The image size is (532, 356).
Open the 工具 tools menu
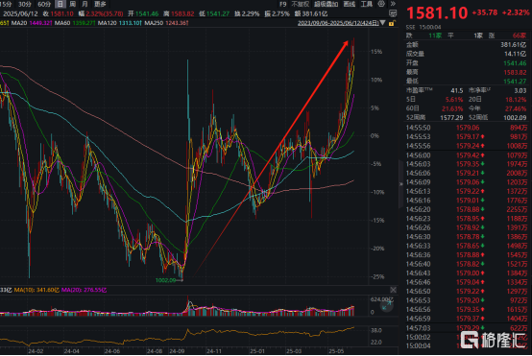[x=367, y=4]
